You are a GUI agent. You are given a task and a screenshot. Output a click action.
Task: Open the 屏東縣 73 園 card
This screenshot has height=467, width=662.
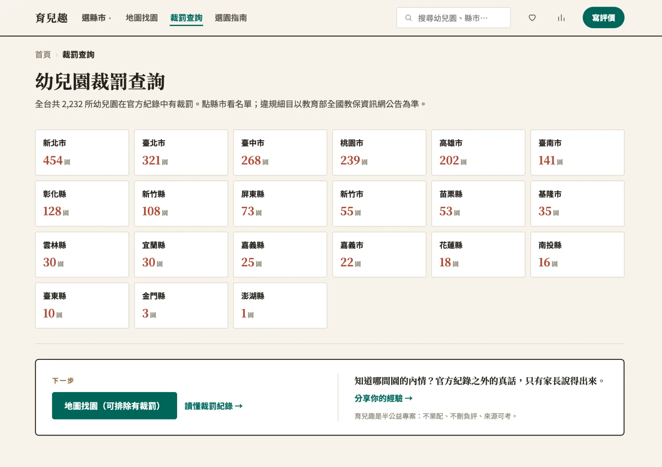click(280, 204)
